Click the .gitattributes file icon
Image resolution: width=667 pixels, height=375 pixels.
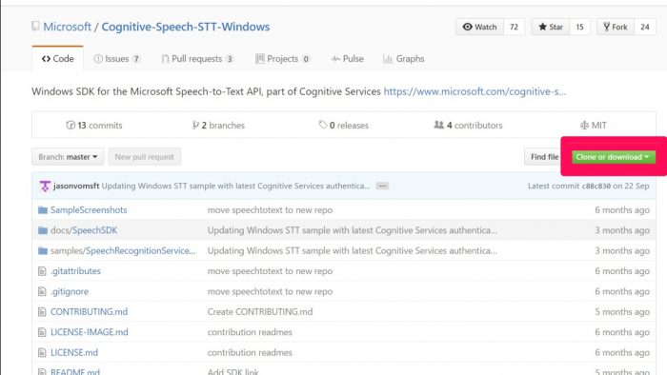pos(42,271)
